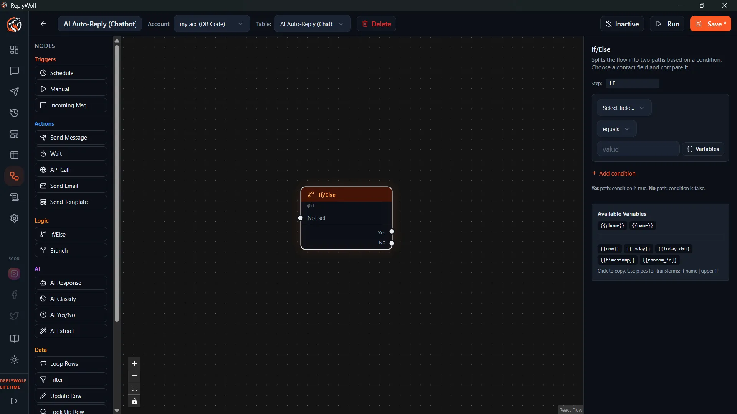737x414 pixels.
Task: Zoom out on canvas with minus button
Action: 134,376
